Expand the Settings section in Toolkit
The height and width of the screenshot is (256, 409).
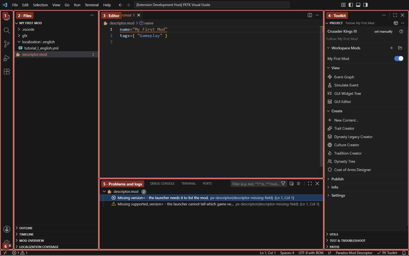(x=366, y=195)
